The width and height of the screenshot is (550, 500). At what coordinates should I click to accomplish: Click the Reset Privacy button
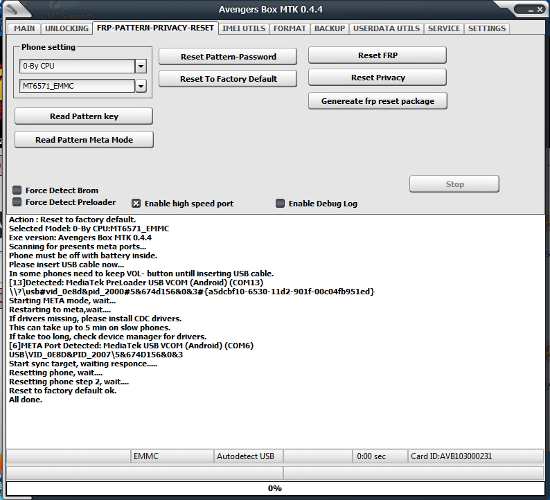[378, 78]
